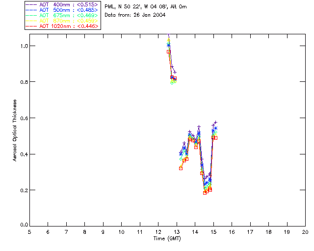Select the hour 6 x-axis label
The width and height of the screenshot is (314, 251).
(x=48, y=232)
